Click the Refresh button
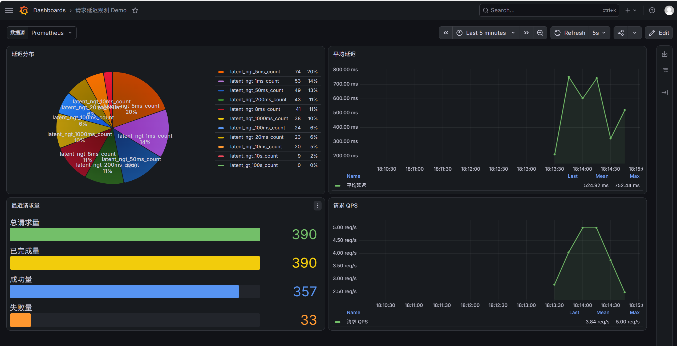 (570, 33)
